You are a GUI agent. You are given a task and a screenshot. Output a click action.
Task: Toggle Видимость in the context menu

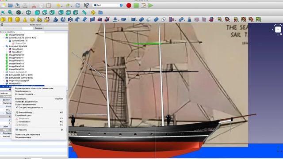click(21, 99)
